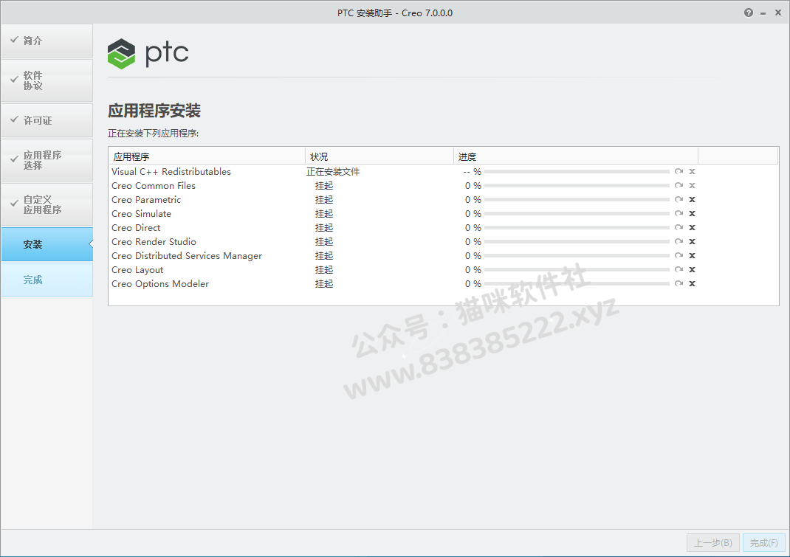The width and height of the screenshot is (790, 557).
Task: Click the 正在安装文件 status text
Action: [333, 172]
